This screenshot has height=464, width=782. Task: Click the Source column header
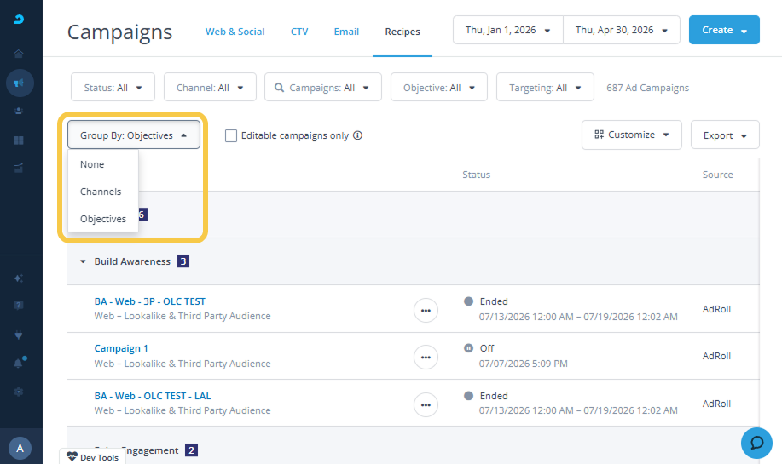(718, 175)
